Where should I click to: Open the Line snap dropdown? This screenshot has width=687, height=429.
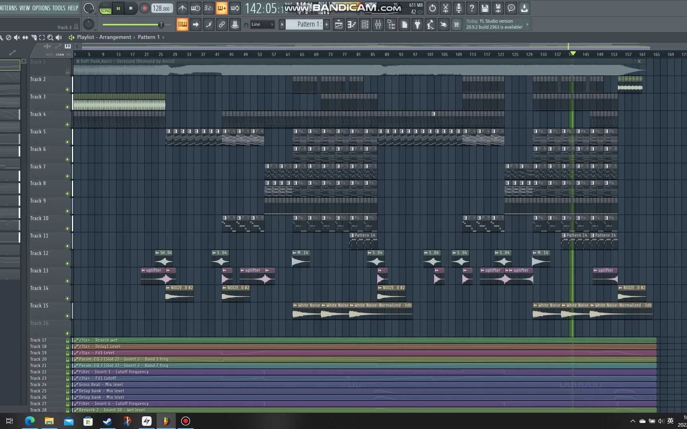click(262, 25)
